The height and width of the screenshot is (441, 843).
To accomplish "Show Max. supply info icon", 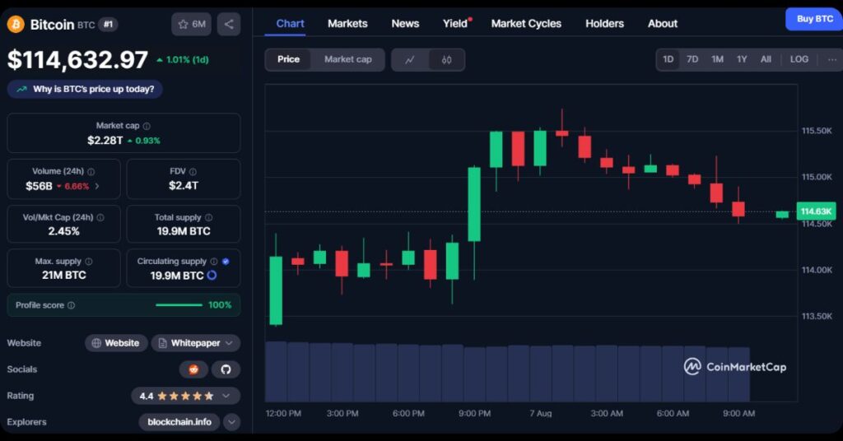I will pos(89,262).
